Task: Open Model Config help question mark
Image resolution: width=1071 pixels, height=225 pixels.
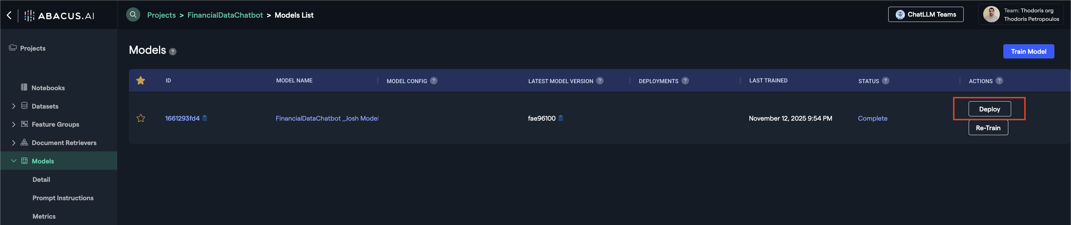Action: coord(433,81)
